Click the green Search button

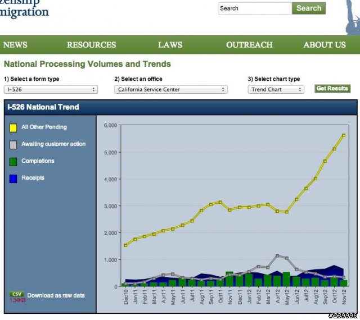tap(309, 8)
